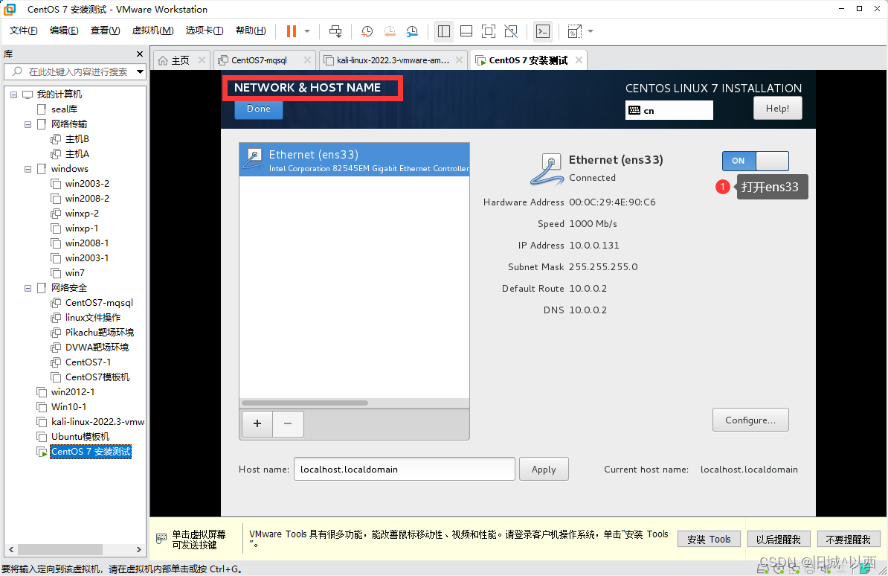This screenshot has height=576, width=888.
Task: Select seal库 in library tree
Action: click(x=64, y=109)
